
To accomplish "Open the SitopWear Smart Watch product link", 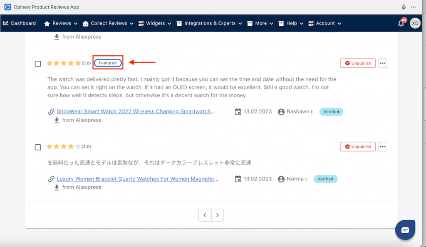I will 136,111.
